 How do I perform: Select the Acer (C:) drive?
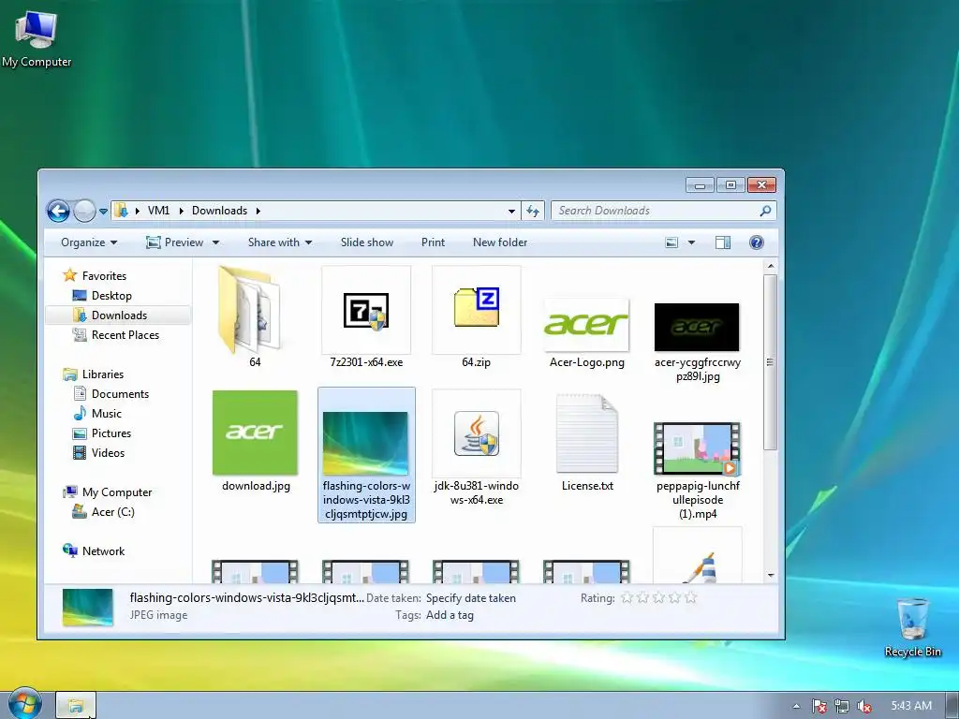(x=112, y=512)
